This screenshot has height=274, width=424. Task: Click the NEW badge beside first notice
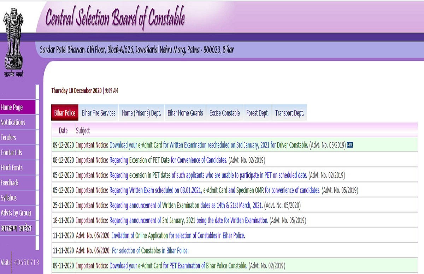click(350, 145)
